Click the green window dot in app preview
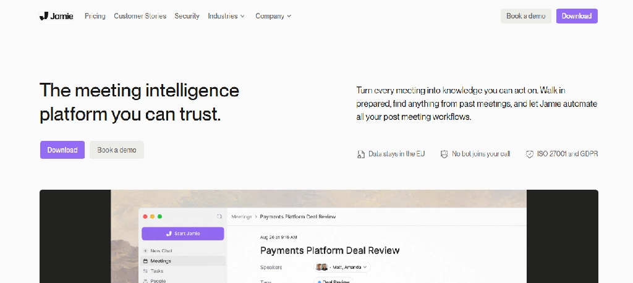 [160, 217]
